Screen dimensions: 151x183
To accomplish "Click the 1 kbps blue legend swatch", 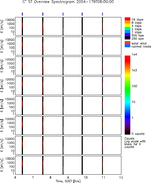I will pos(128,32).
